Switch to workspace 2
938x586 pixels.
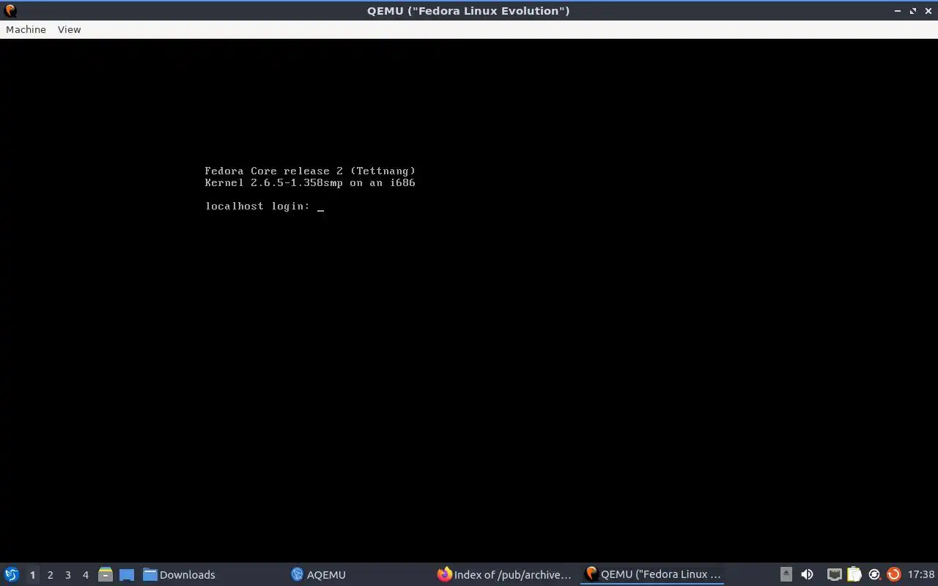(50, 574)
